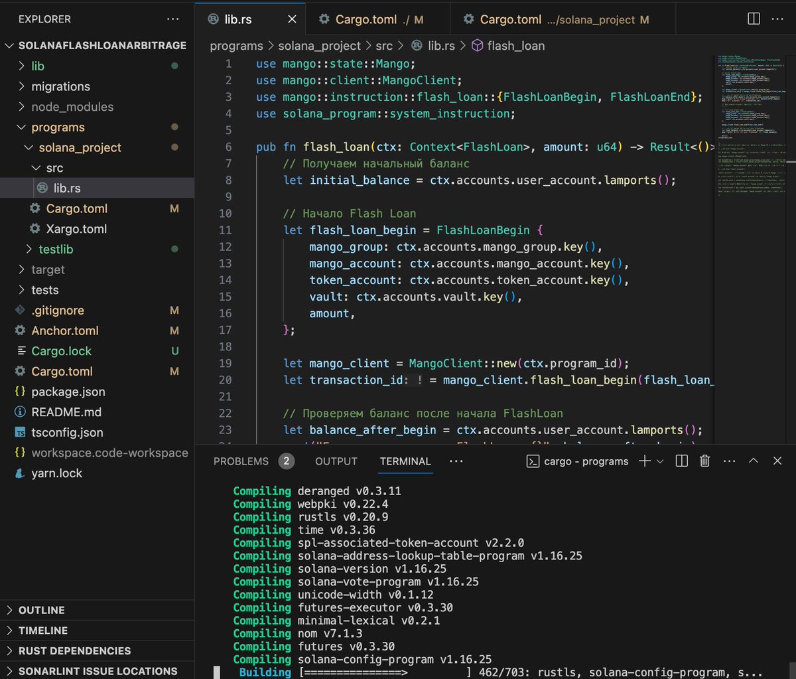Expand the TIMELINE section
The width and height of the screenshot is (796, 679).
tap(98, 631)
